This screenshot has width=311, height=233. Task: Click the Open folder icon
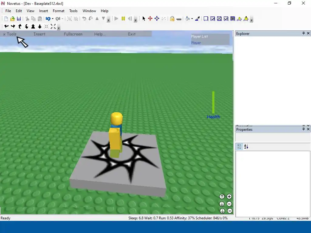pos(12,19)
